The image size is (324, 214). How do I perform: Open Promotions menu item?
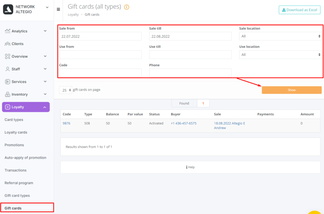coord(14,145)
